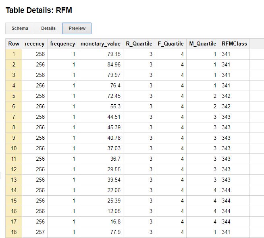
Task: Select monetary value 29.55
Action: (114, 169)
